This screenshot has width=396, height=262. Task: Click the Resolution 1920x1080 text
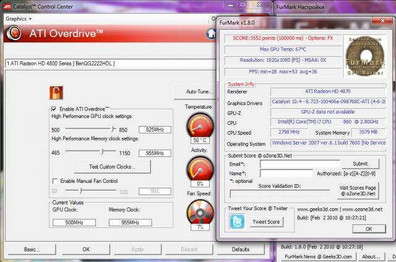click(x=283, y=60)
